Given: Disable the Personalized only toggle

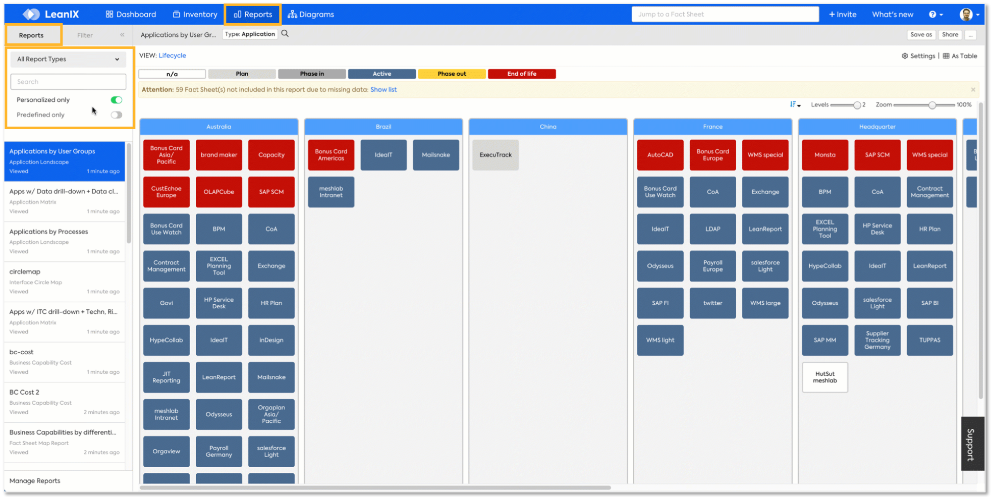Looking at the screenshot, I should [x=117, y=100].
